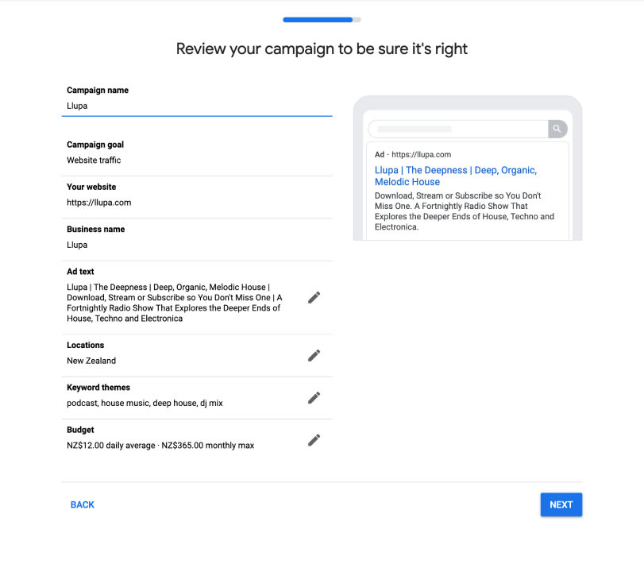Click the setup progress bar at top
Image resolution: width=644 pixels, height=572 pixels.
[322, 20]
